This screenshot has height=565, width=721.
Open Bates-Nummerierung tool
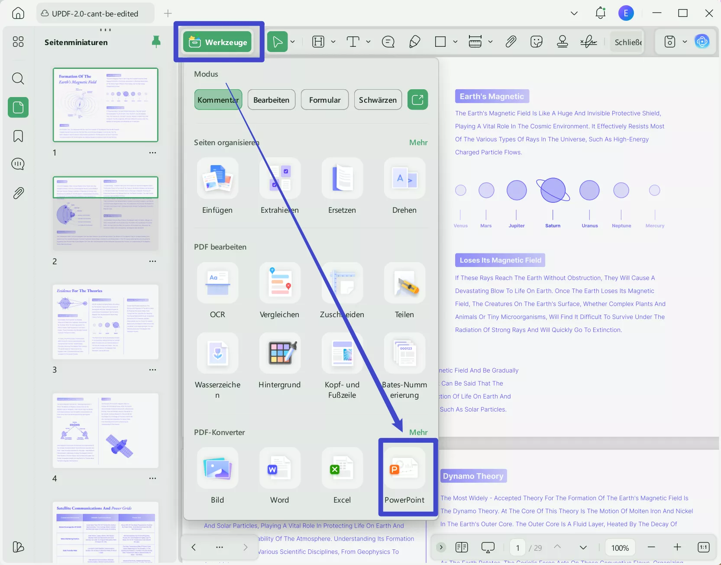[x=404, y=353]
